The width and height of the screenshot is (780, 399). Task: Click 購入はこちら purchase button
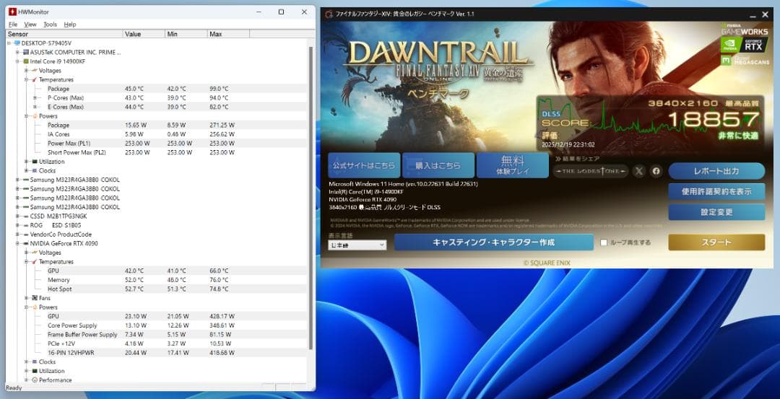click(438, 165)
